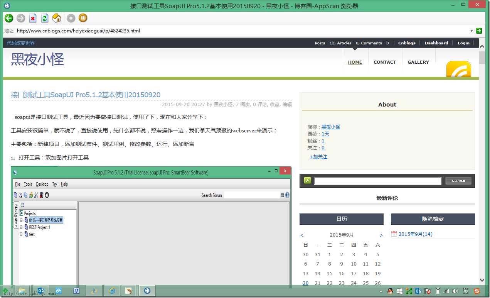This screenshot has width=490, height=298.
Task: Open the home page house icon
Action: click(x=57, y=18)
